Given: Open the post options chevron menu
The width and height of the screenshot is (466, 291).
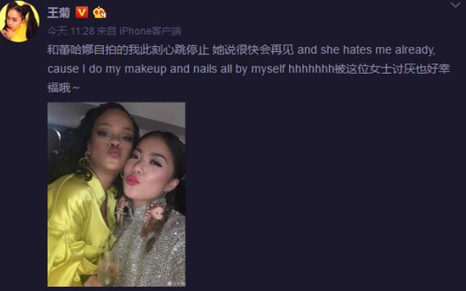Looking at the screenshot, I should 455,5.
